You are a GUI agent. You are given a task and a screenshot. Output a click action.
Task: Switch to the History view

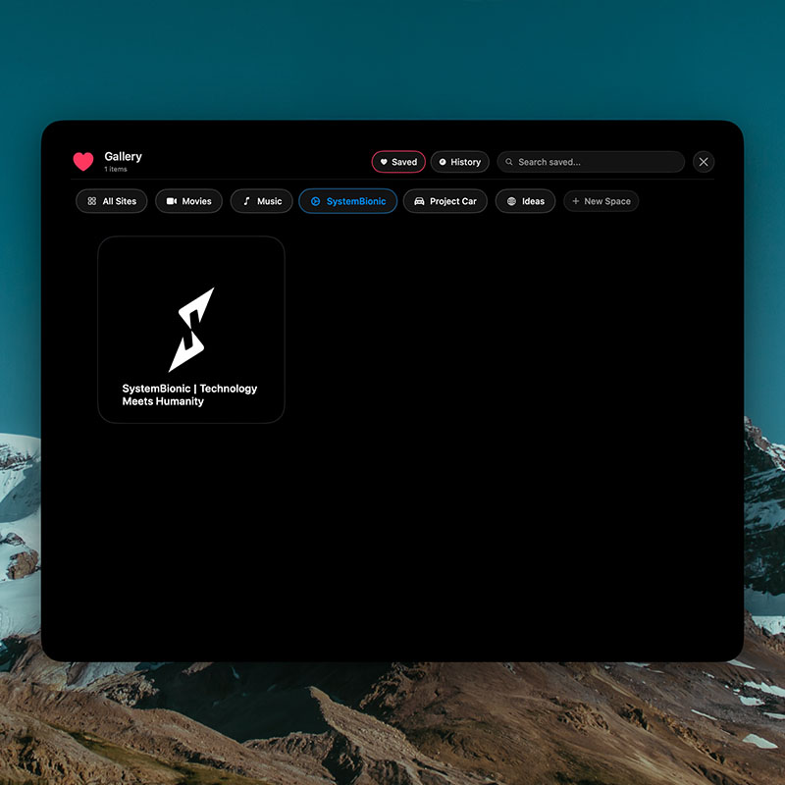tap(459, 162)
